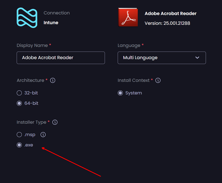Click the Installer Type label
Image resolution: width=222 pixels, height=183 pixels.
pyautogui.click(x=31, y=122)
